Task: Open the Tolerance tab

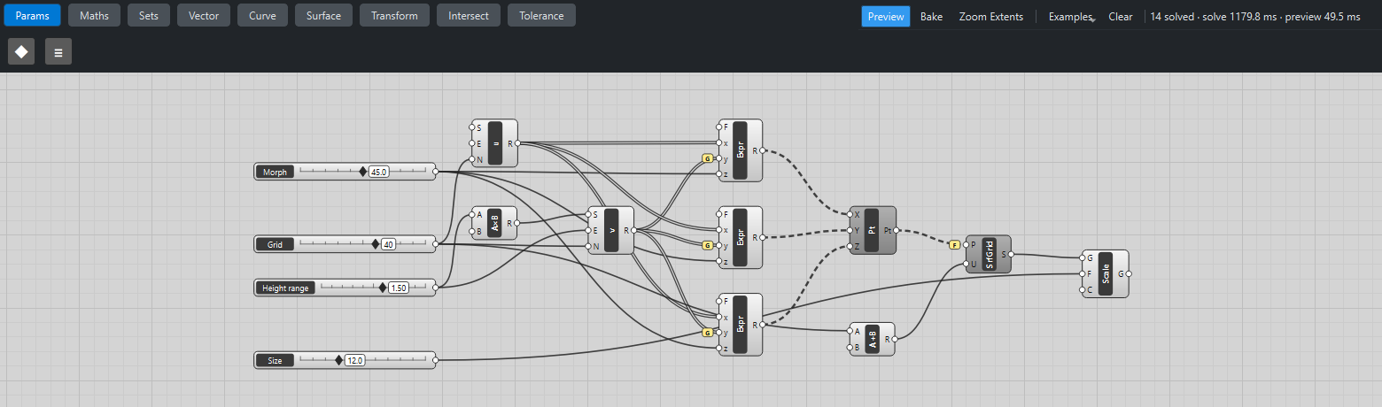Action: click(541, 15)
